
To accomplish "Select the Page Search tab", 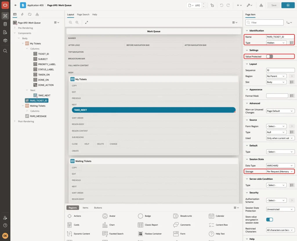I will click(x=83, y=14).
